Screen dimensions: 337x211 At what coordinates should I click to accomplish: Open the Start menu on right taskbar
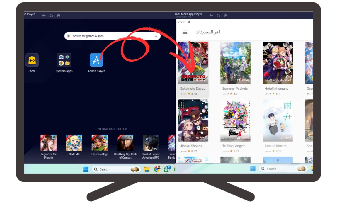[x=253, y=169]
